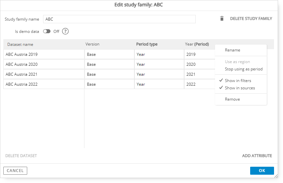The image size is (283, 183).
Task: Uncheck Show in filters option
Action: [x=238, y=81]
